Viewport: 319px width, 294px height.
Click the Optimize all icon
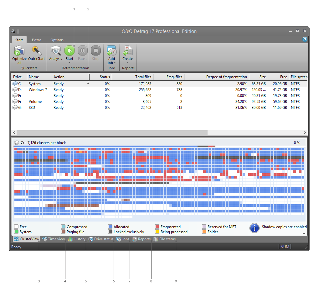(x=19, y=51)
